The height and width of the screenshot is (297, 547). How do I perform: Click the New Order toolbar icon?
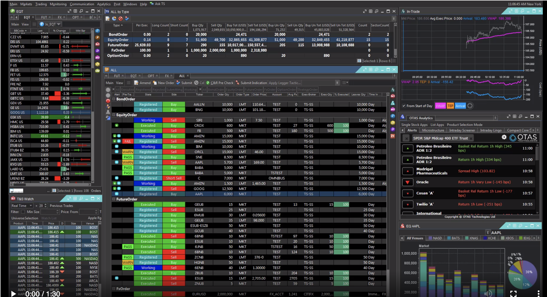click(155, 83)
